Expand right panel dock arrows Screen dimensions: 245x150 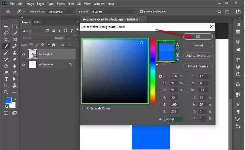pos(240,17)
